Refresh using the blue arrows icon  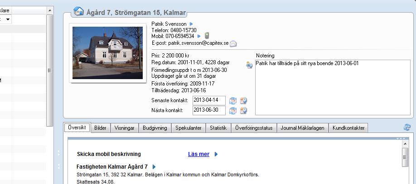point(407,127)
